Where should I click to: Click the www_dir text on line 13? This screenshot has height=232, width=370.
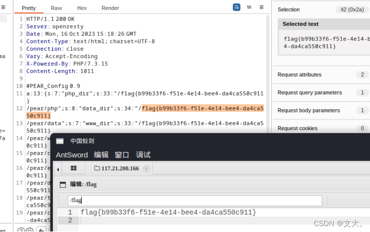[95, 123]
